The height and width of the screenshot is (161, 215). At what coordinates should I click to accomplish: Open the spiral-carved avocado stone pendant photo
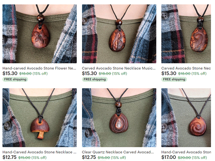tap(186, 118)
